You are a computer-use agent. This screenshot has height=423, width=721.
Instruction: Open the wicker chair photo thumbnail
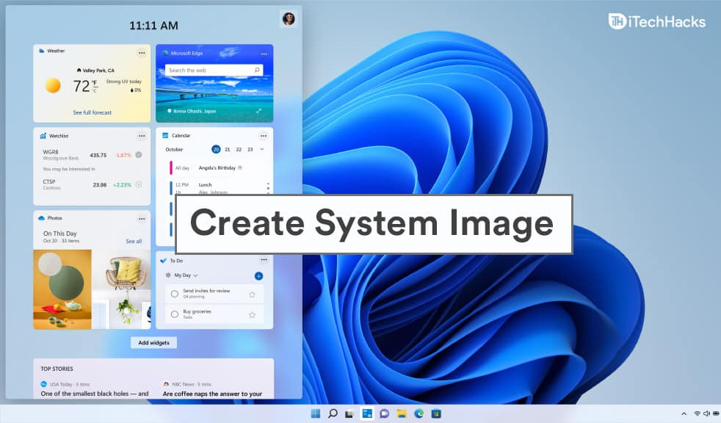(x=121, y=289)
